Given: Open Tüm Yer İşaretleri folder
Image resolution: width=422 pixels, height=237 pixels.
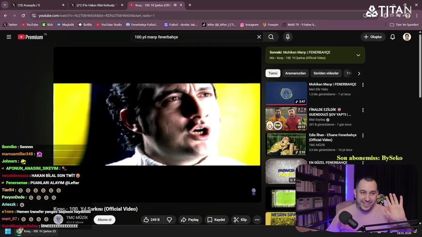Looking at the screenshot, I should click(404, 25).
